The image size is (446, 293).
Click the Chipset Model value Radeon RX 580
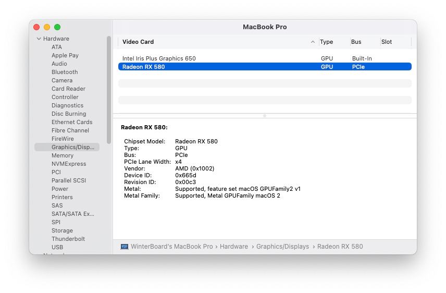coord(196,141)
